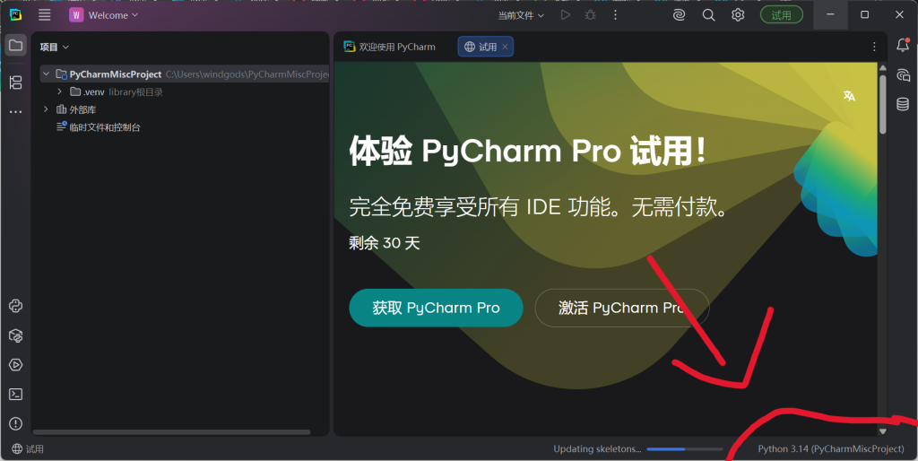The width and height of the screenshot is (918, 461).
Task: Expand the .venv folder in tree
Action: click(60, 91)
